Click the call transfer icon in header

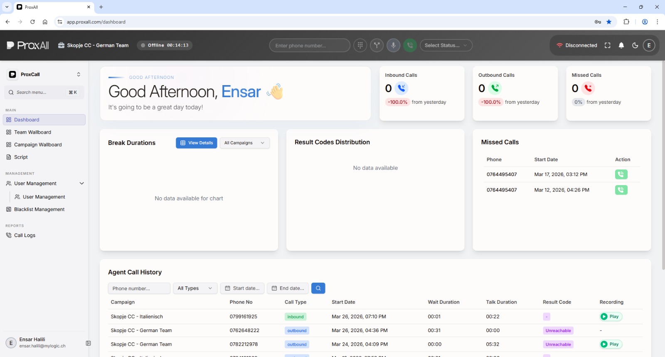[x=377, y=45]
